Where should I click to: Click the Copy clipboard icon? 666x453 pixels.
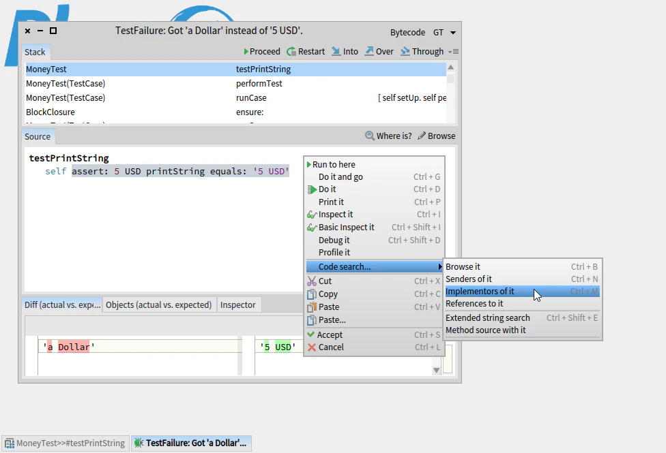(x=313, y=294)
